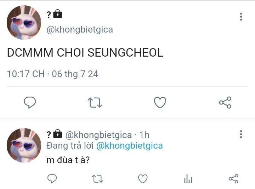
Task: Like the 'm đùa t à?' reply
Action: click(143, 179)
